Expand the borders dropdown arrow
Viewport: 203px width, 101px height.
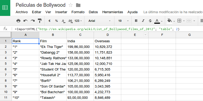coord(184,21)
